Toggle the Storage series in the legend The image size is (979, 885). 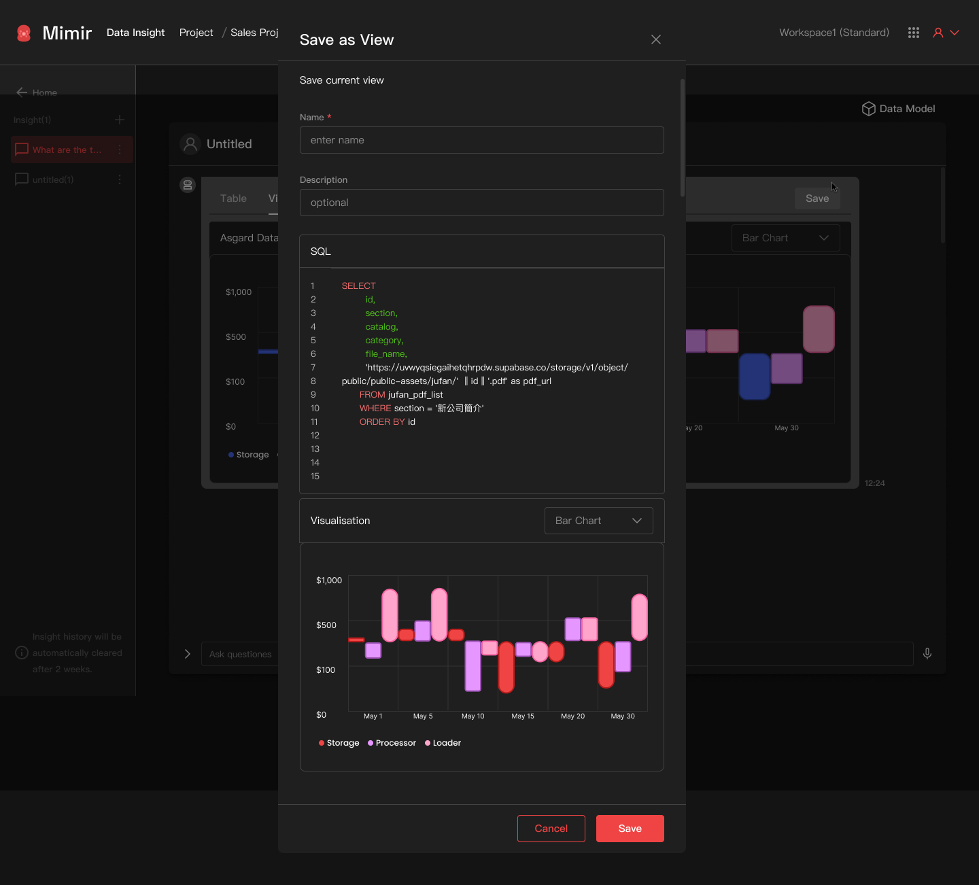click(x=339, y=742)
